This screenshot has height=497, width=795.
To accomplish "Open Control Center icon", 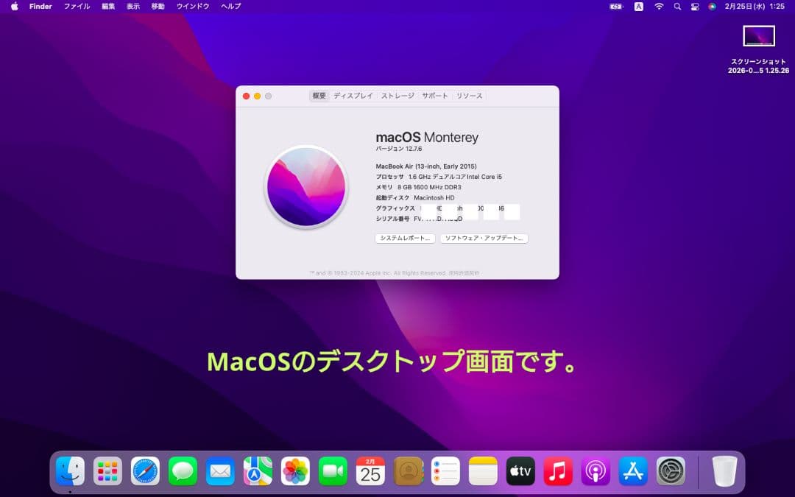I will pyautogui.click(x=695, y=7).
